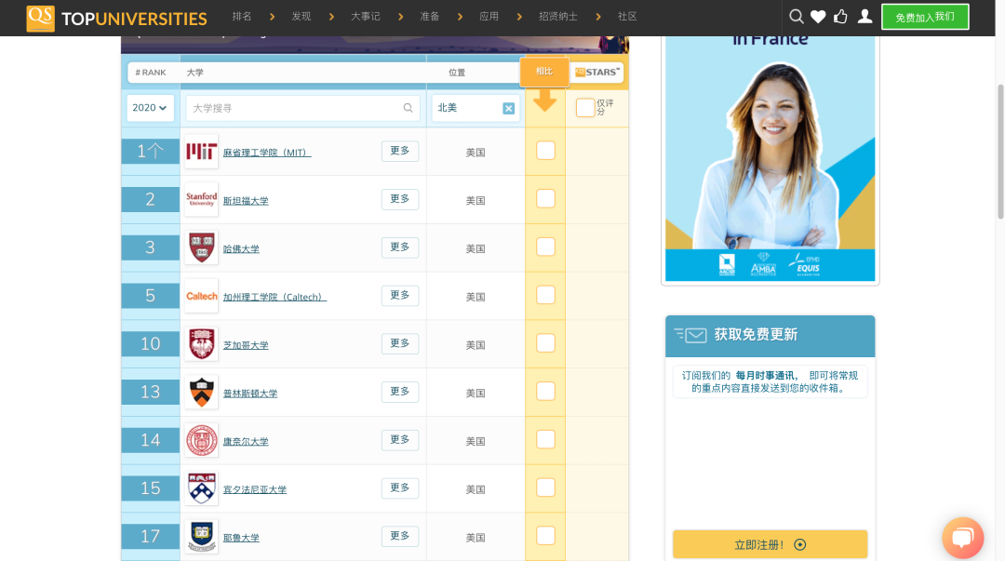Tick compare checkbox for 麻省理工学院
The width and height of the screenshot is (1005, 561).
coord(545,151)
